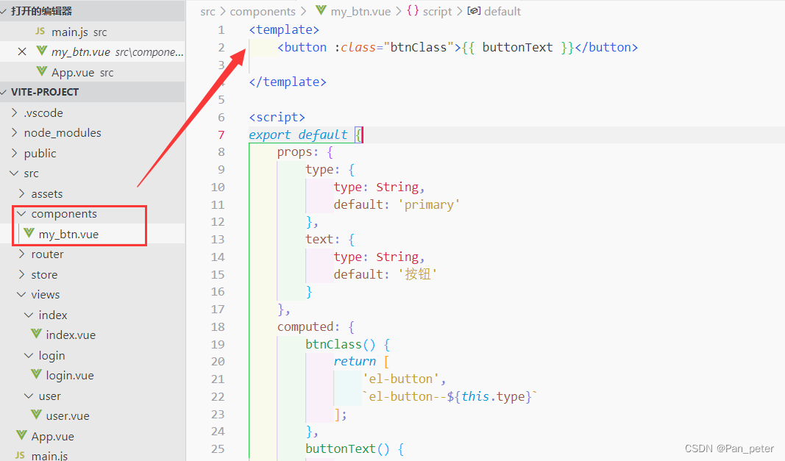Collapse the index folder under views
Viewport: 785px width, 461px height.
click(x=29, y=315)
